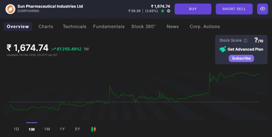
Task: Select the 1D time range
Action: [x=16, y=129]
